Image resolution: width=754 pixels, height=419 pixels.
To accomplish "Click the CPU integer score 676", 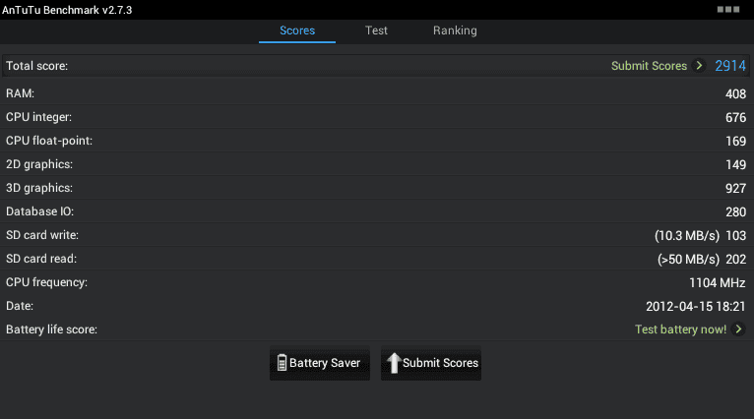I will click(x=735, y=117).
